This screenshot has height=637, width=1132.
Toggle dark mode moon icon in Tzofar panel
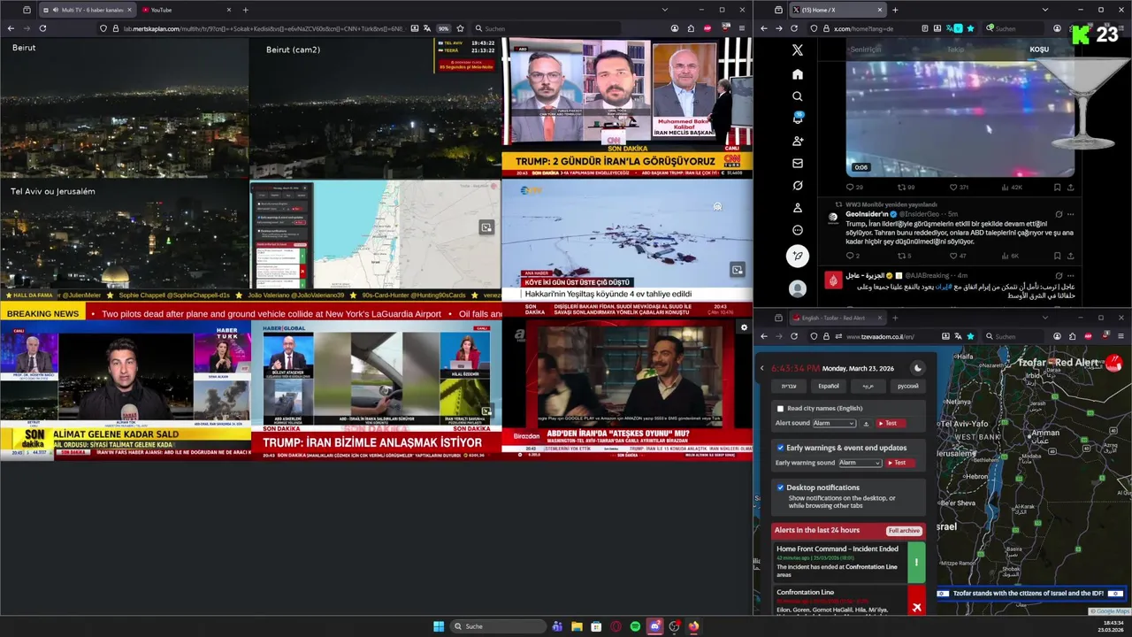pyautogui.click(x=917, y=368)
